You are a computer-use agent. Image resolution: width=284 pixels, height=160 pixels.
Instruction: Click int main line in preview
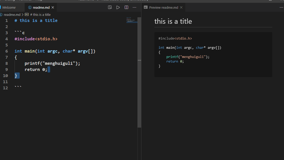pyautogui.click(x=190, y=47)
